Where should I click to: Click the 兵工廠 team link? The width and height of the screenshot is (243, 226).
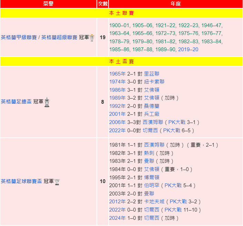pos(152,114)
